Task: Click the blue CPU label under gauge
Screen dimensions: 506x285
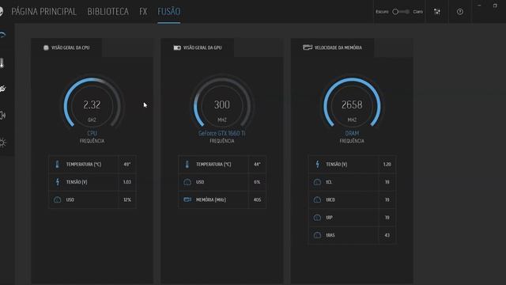Action: point(92,133)
